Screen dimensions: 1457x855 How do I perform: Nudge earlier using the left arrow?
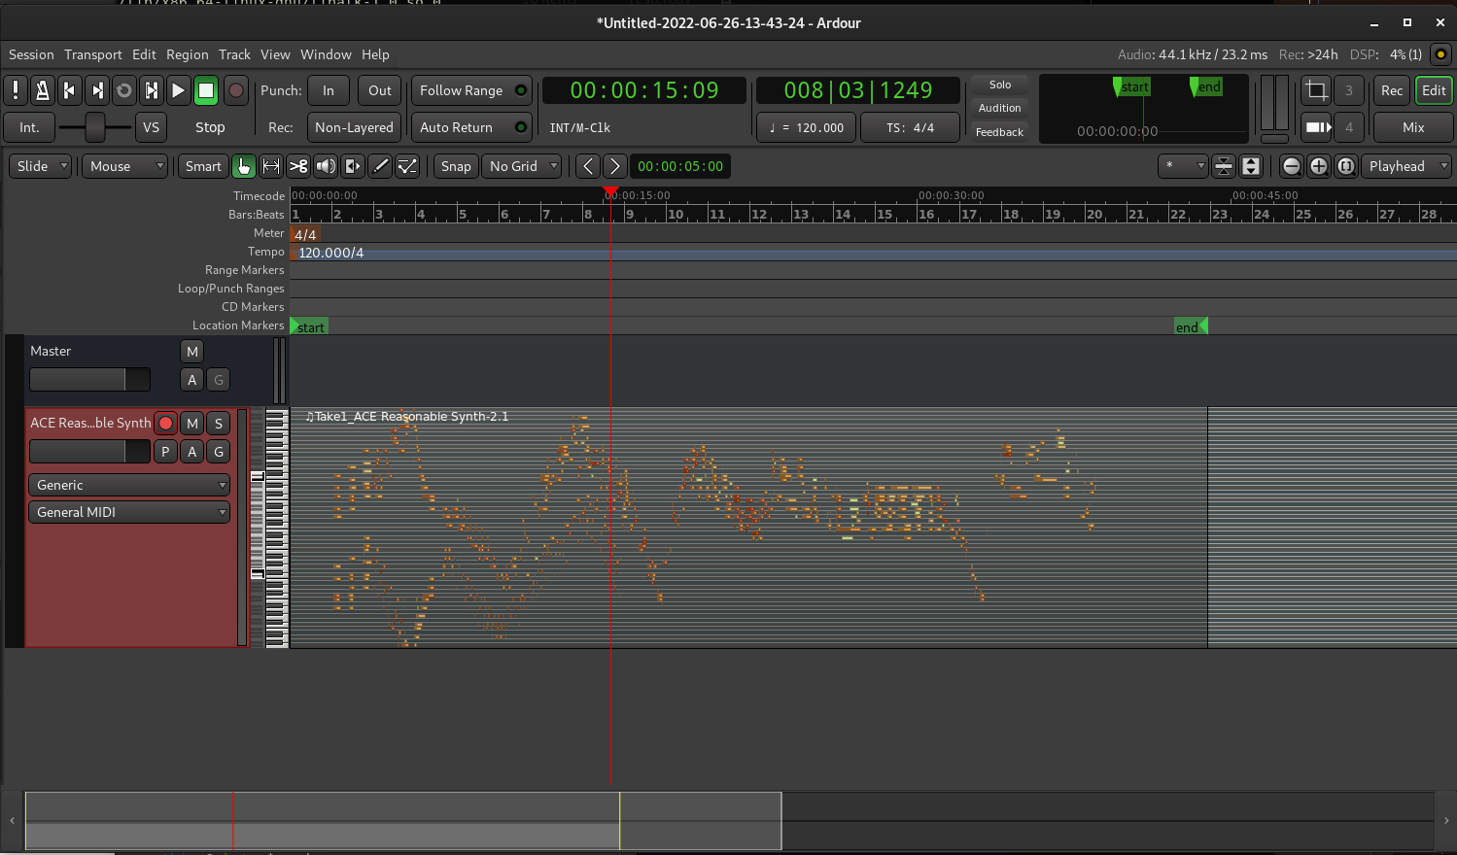(x=587, y=166)
